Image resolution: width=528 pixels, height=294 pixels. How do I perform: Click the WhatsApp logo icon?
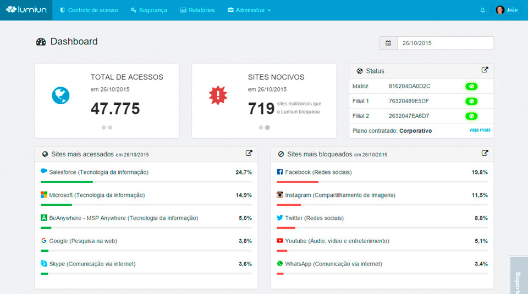pyautogui.click(x=280, y=263)
